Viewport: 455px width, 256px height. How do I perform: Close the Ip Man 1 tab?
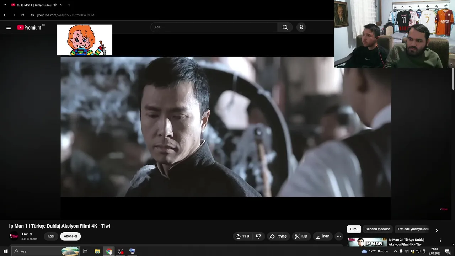(61, 5)
